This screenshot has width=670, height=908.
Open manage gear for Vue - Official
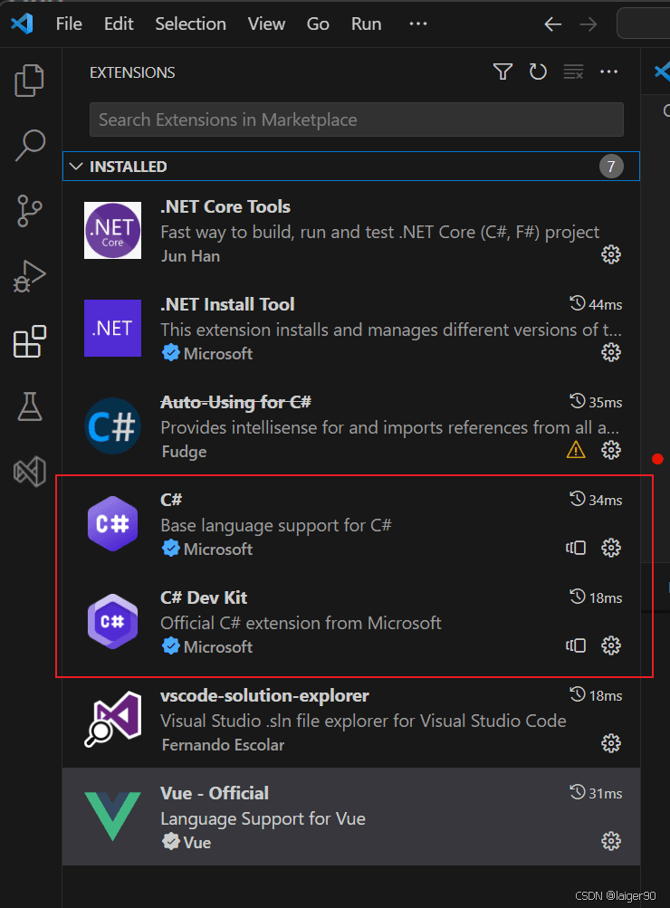611,841
